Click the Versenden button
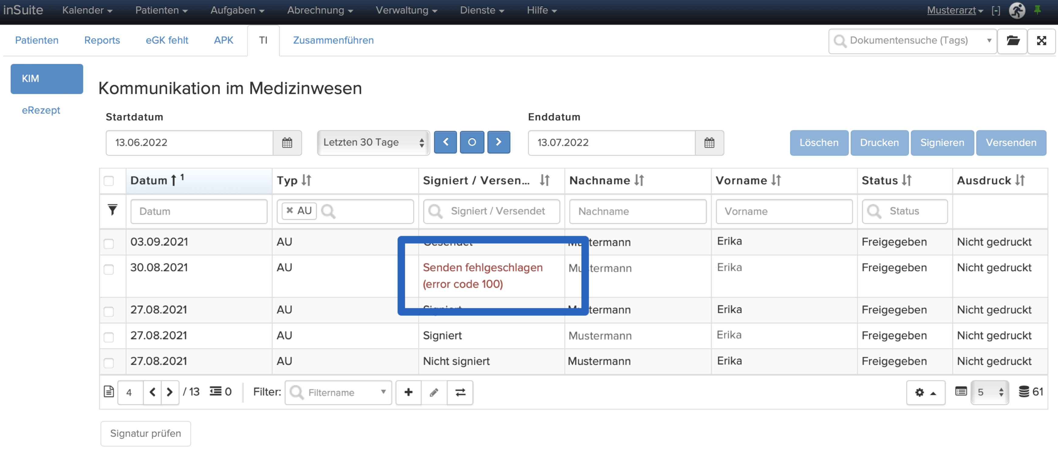The image size is (1058, 452). point(1011,142)
